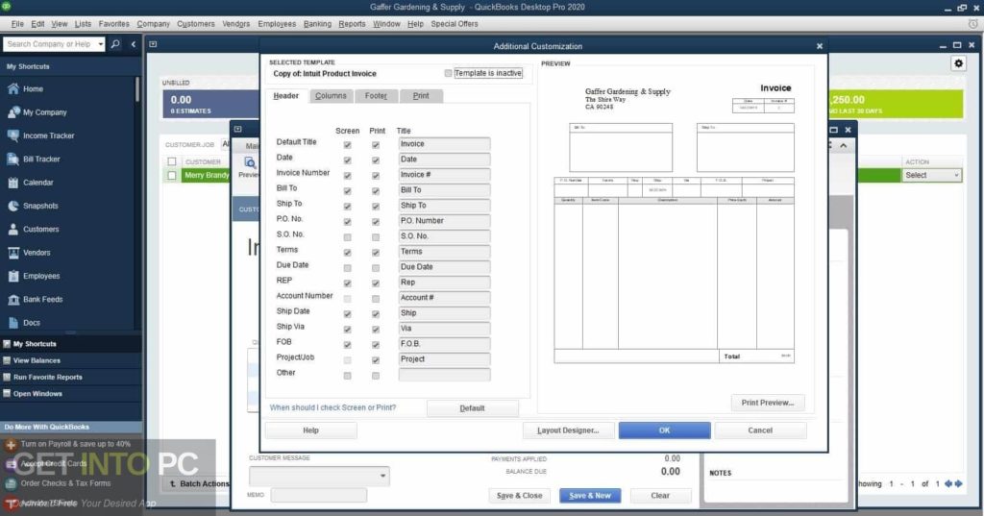984x516 pixels.
Task: Open 'When should I check Screen or Print?' link
Action: pos(332,407)
